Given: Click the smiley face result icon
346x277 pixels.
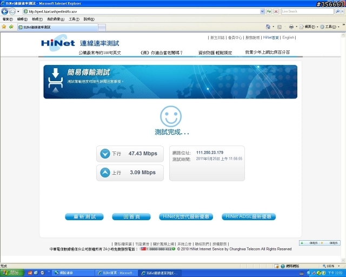Looking at the screenshot, I should coord(171,116).
